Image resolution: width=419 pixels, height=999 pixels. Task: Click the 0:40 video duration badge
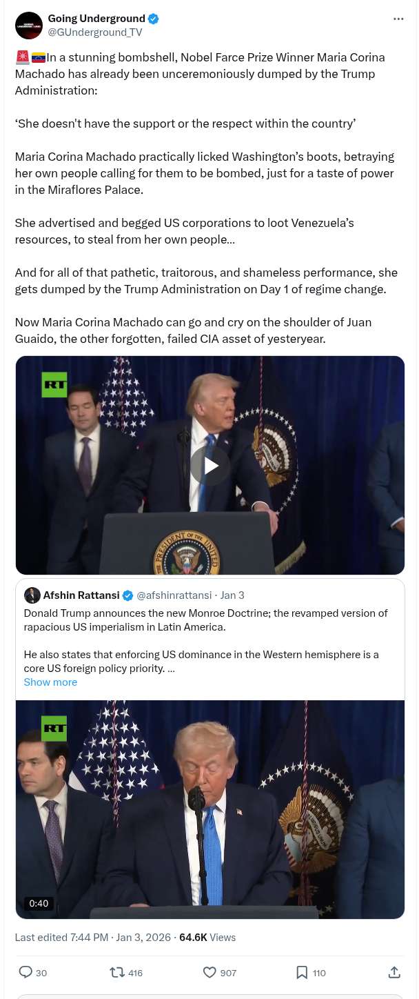(x=39, y=903)
